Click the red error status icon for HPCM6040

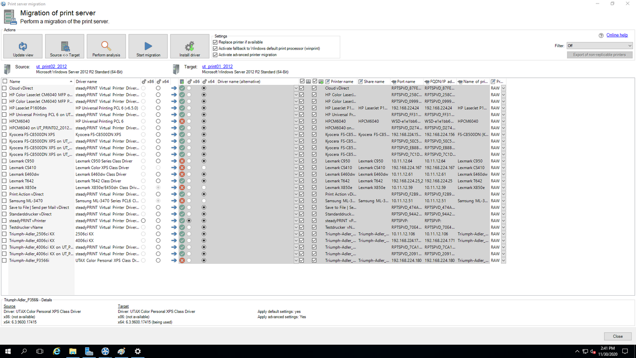click(x=182, y=121)
